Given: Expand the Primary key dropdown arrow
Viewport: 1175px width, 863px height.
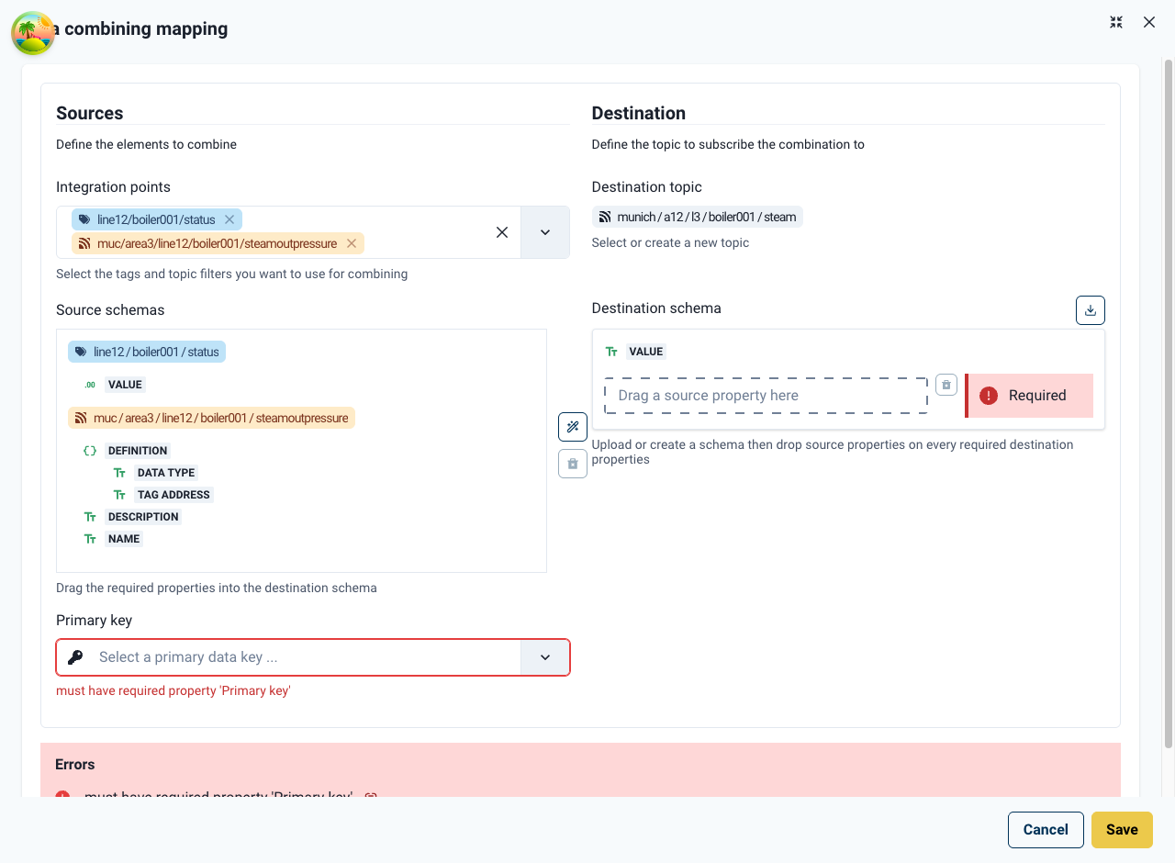Looking at the screenshot, I should tap(545, 657).
